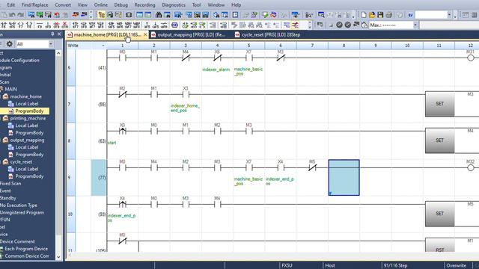
Task: Open the Window menu
Action: [x=216, y=5]
